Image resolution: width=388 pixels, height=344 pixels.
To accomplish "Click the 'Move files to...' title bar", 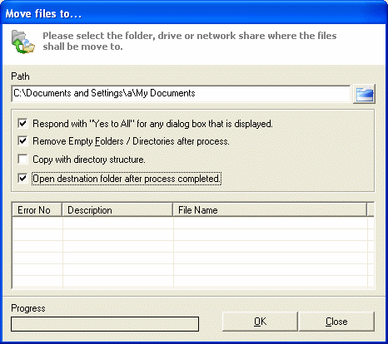I will point(194,13).
